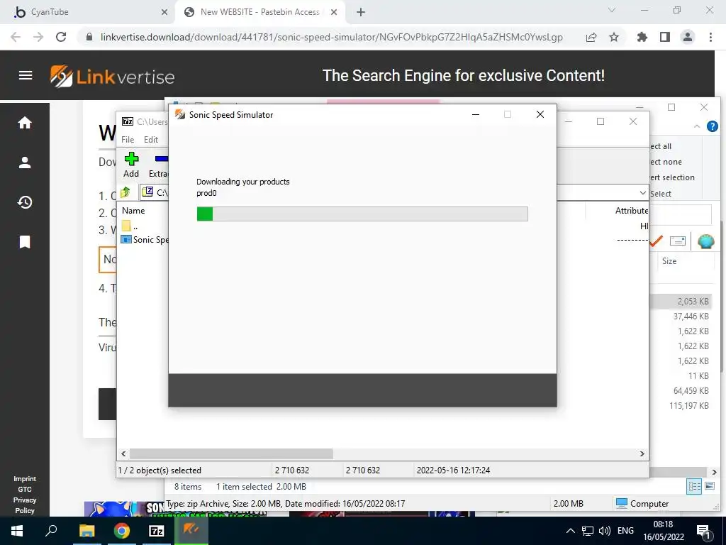Screen dimensions: 726x545
Task: Open Explorer help question mark icon
Action: [x=712, y=126]
